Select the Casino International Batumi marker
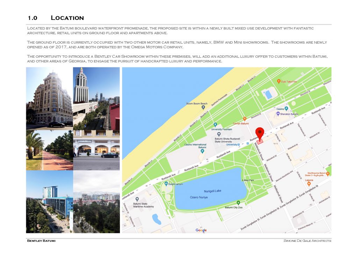This screenshot has width=358, height=254. pos(202,151)
